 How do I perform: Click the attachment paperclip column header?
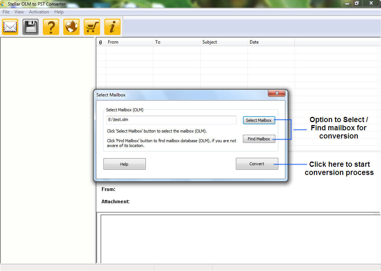point(100,42)
